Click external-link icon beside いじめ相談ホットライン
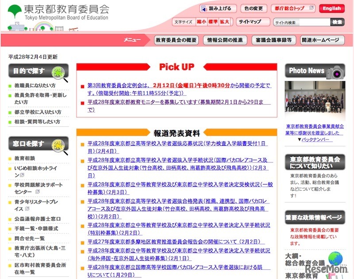Image resolution: width=354 pixels, height=279 pixels. (x=22, y=175)
